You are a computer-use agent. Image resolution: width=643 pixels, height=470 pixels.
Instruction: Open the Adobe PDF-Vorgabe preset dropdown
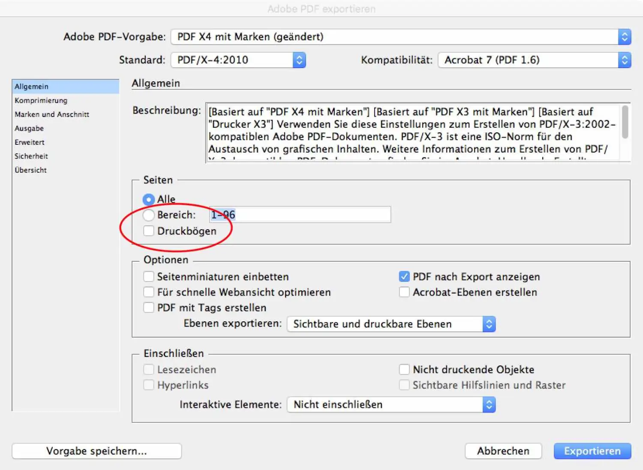pyautogui.click(x=400, y=37)
